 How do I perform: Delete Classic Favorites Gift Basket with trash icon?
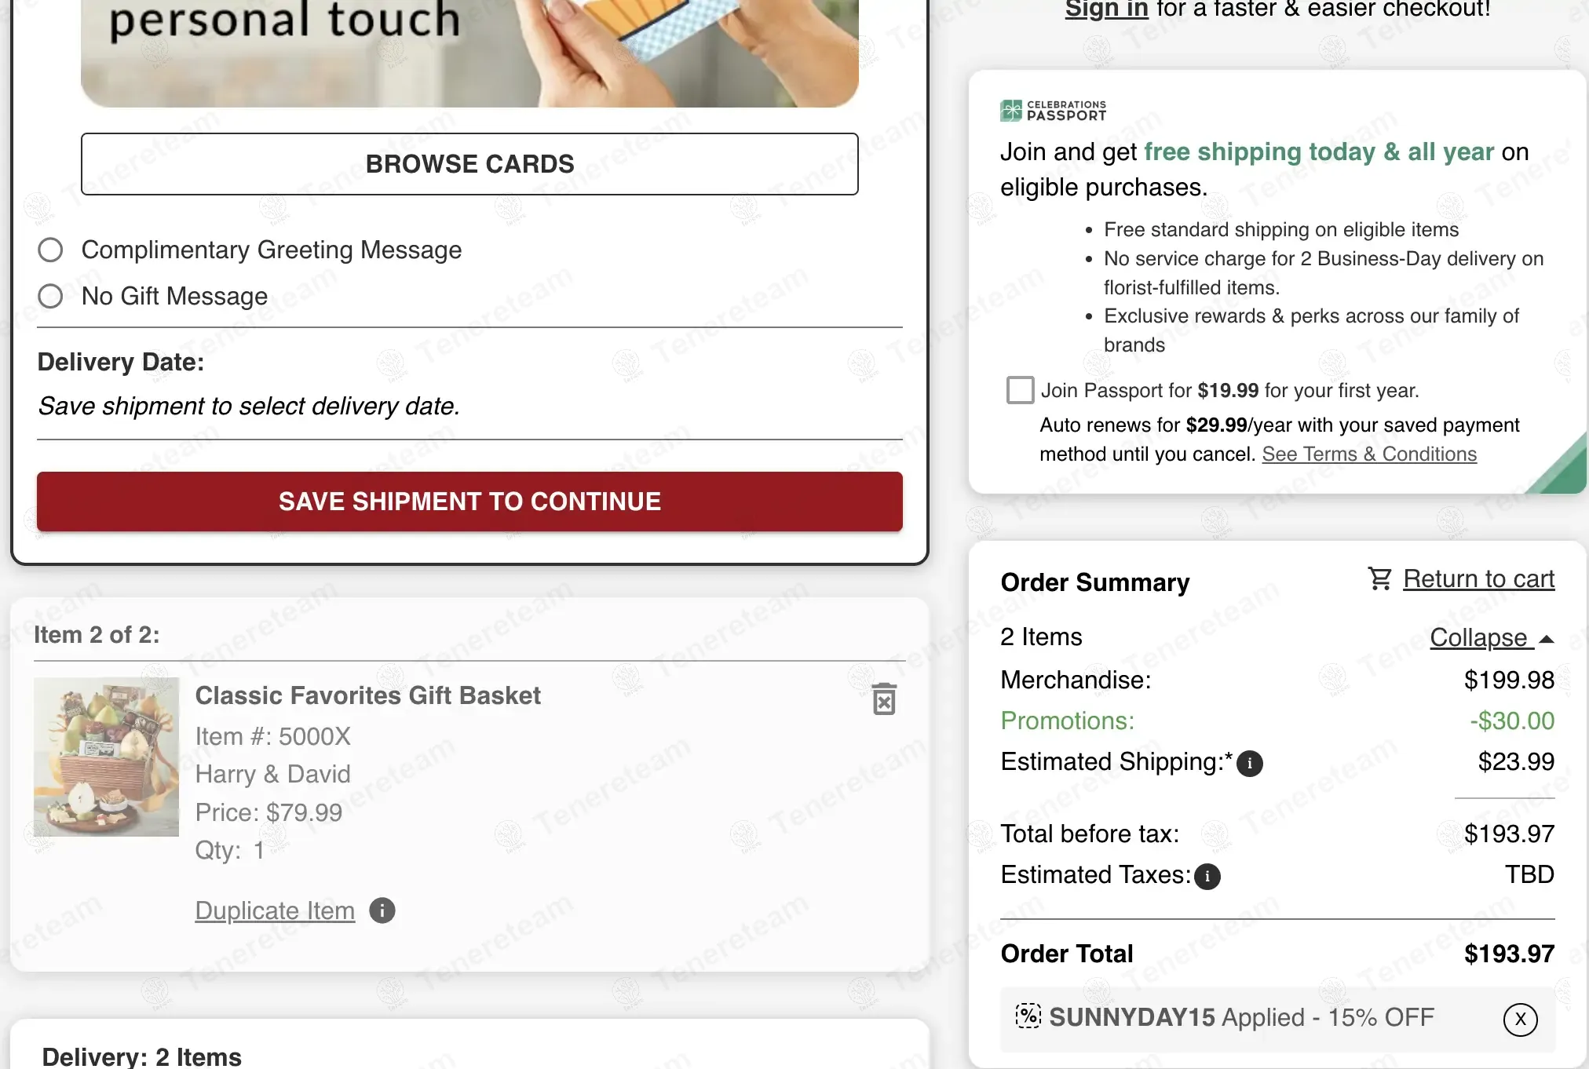tap(884, 699)
